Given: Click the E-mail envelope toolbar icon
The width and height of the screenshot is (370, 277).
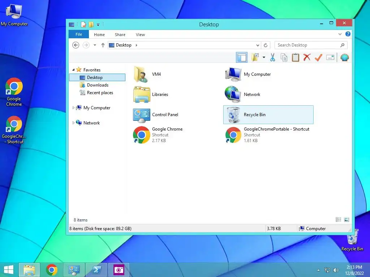Looking at the screenshot, I should (x=330, y=57).
